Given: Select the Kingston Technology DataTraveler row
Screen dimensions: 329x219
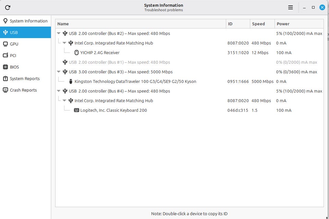Looking at the screenshot, I should tap(190, 81).
